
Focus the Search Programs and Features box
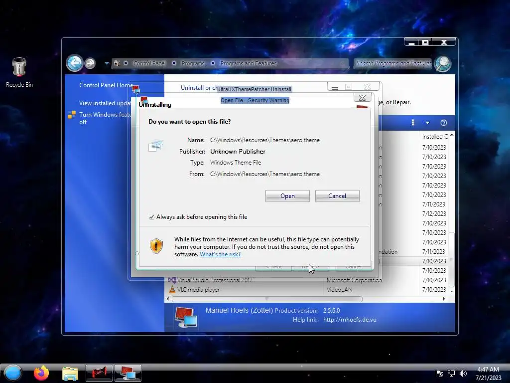(393, 63)
